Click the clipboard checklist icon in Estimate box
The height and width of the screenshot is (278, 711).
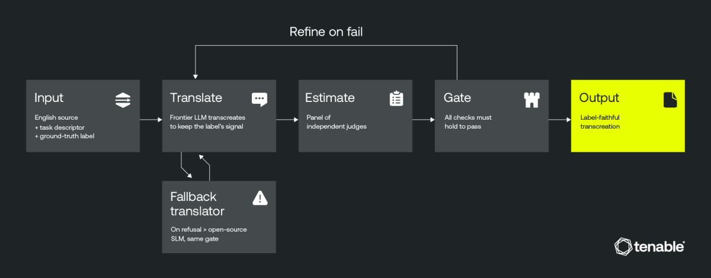pyautogui.click(x=396, y=99)
